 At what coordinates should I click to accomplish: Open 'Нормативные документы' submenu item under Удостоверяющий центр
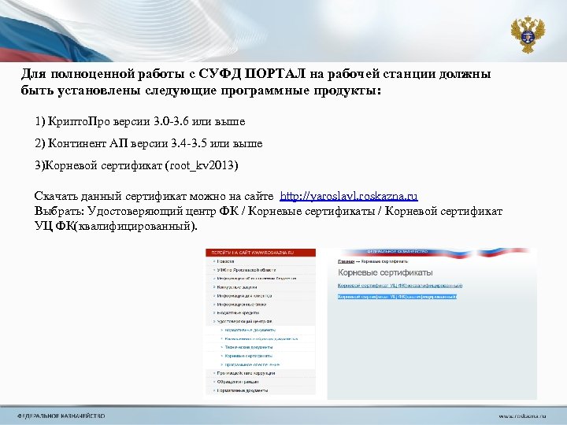[250, 330]
